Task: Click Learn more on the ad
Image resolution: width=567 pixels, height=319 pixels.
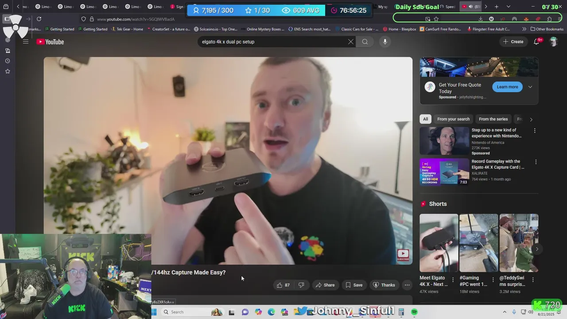Action: click(x=507, y=87)
